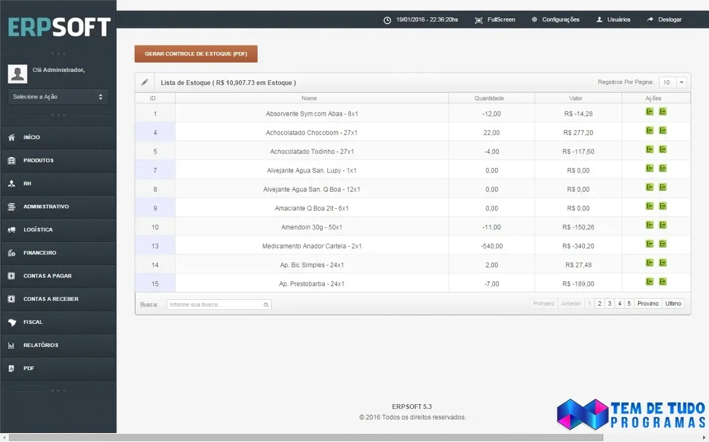Go to page 3 of stock list

point(609,303)
